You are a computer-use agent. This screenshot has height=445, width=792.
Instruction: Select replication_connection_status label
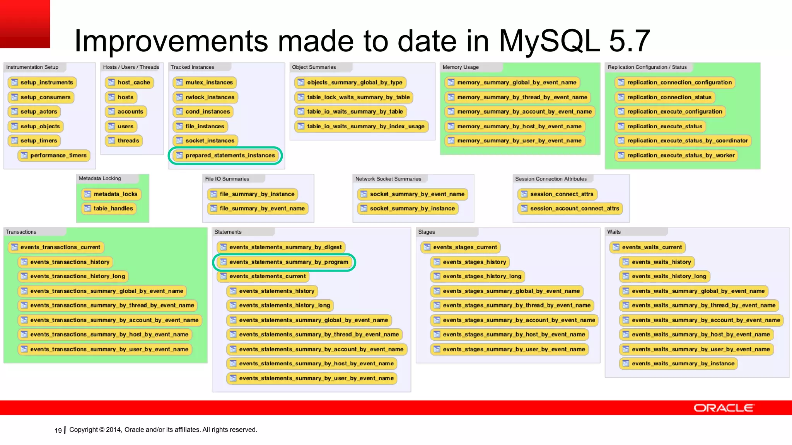(x=669, y=97)
